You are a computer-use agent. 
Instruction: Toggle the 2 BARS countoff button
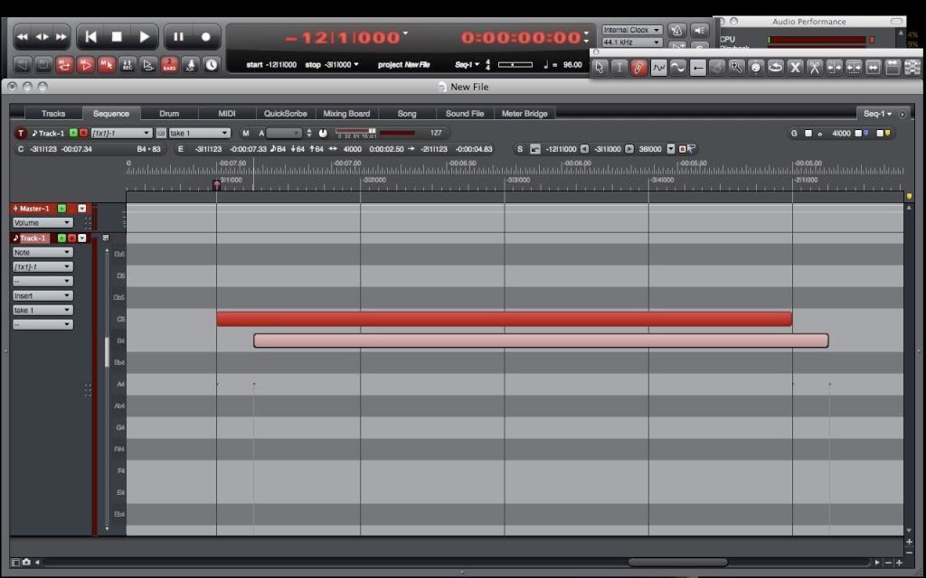[169, 65]
